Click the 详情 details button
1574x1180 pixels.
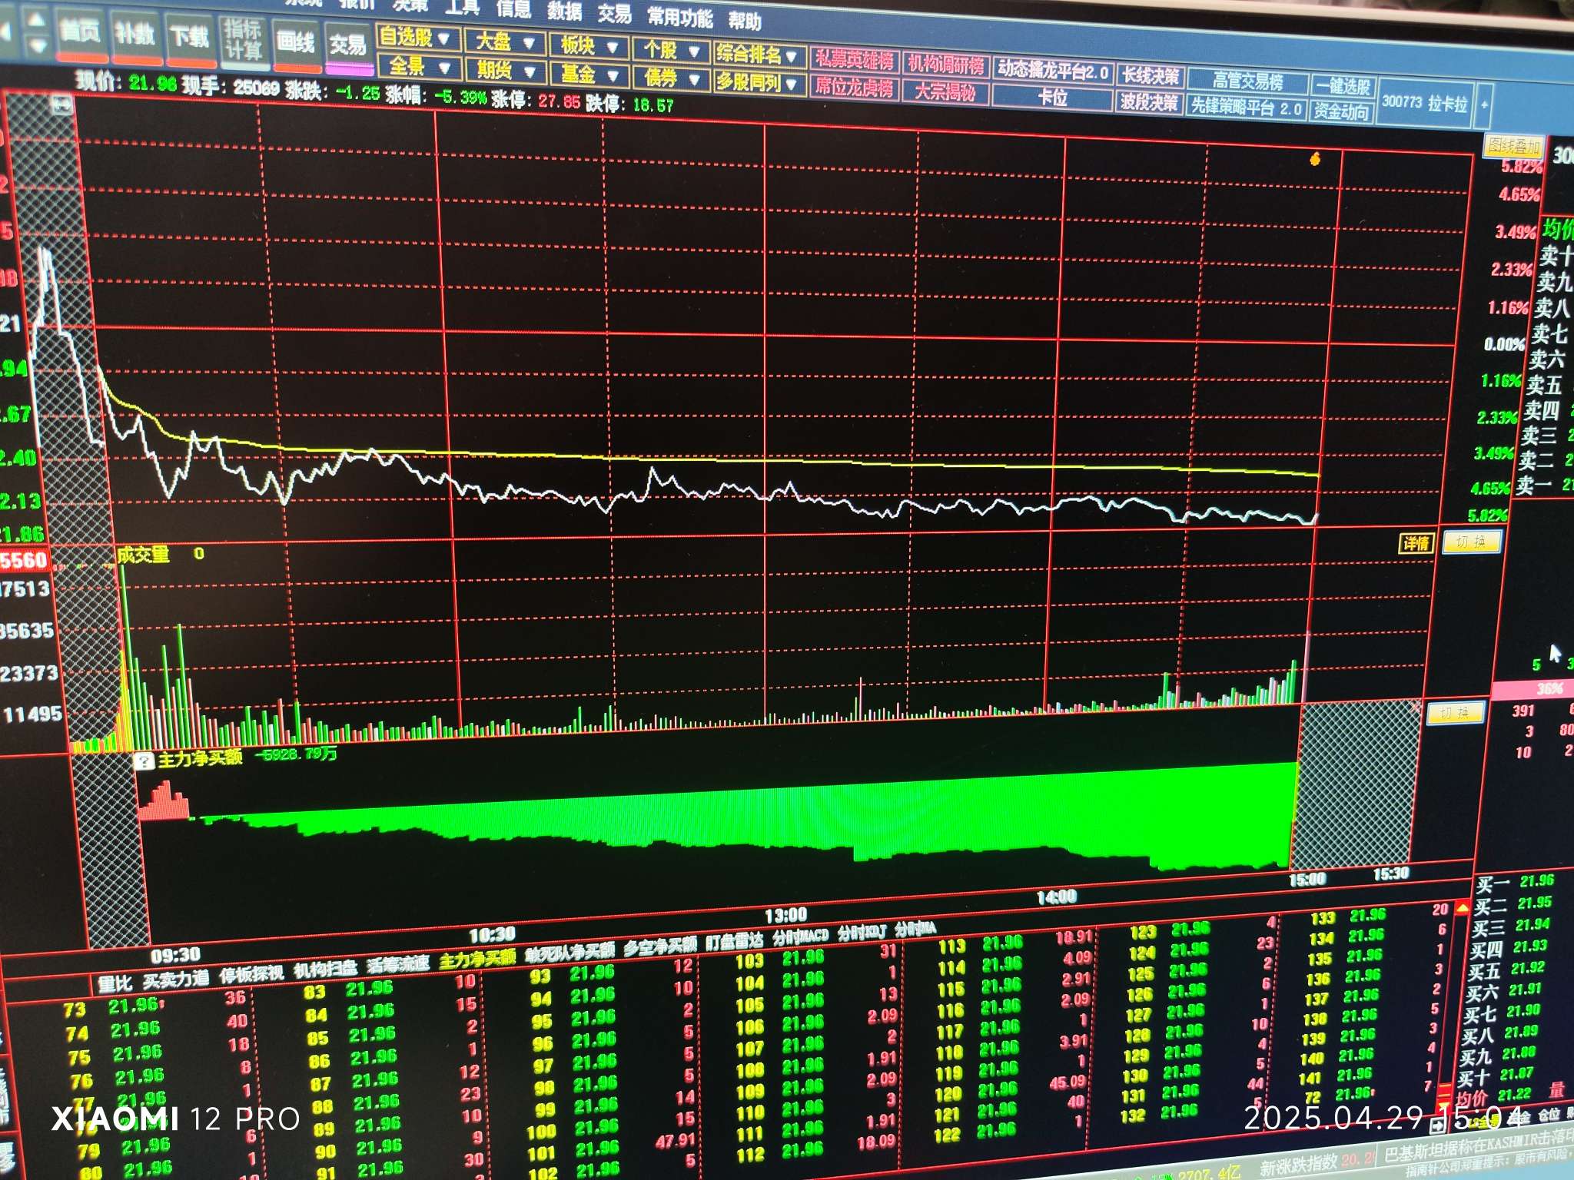coord(1416,544)
